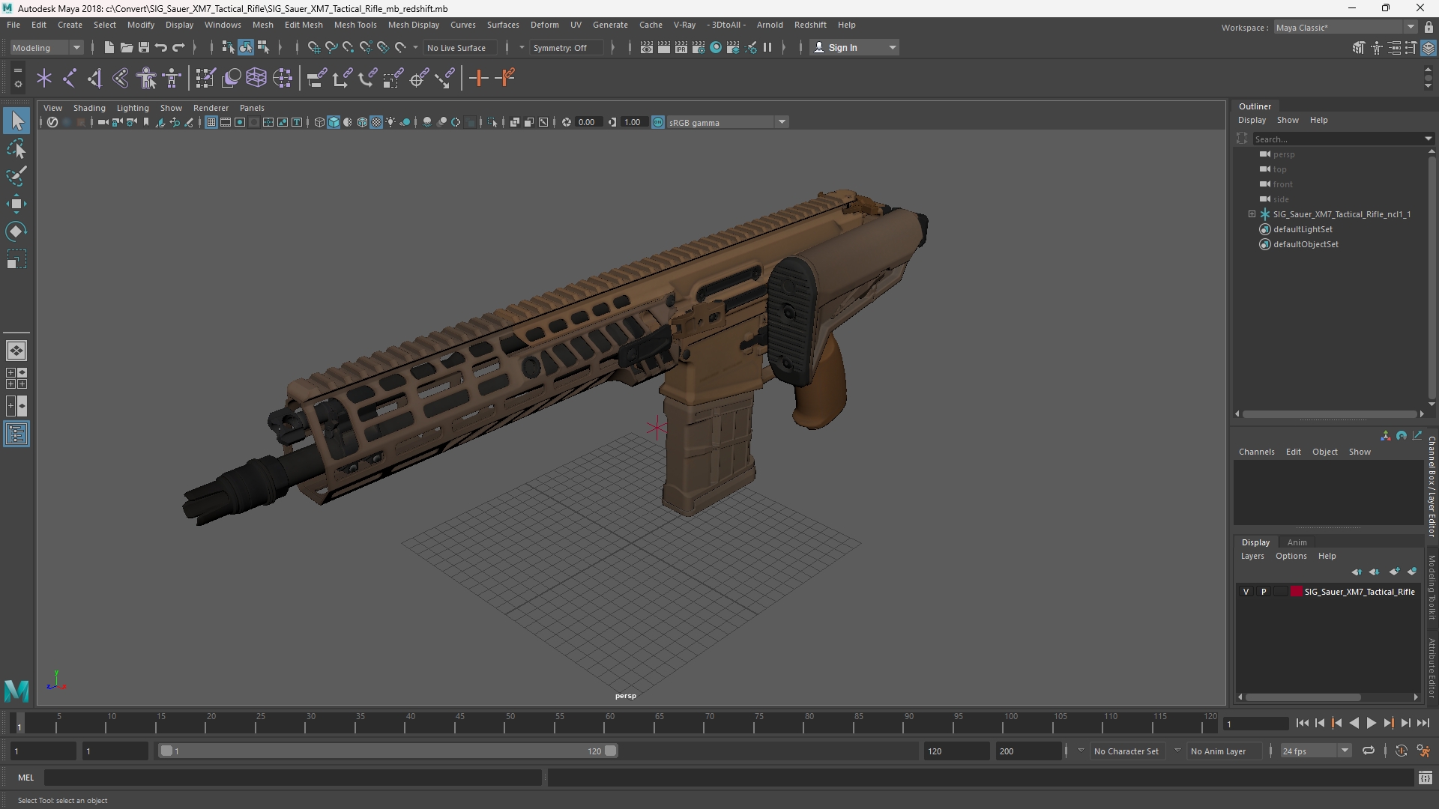Click the IPR render icon
The height and width of the screenshot is (809, 1439).
click(681, 47)
